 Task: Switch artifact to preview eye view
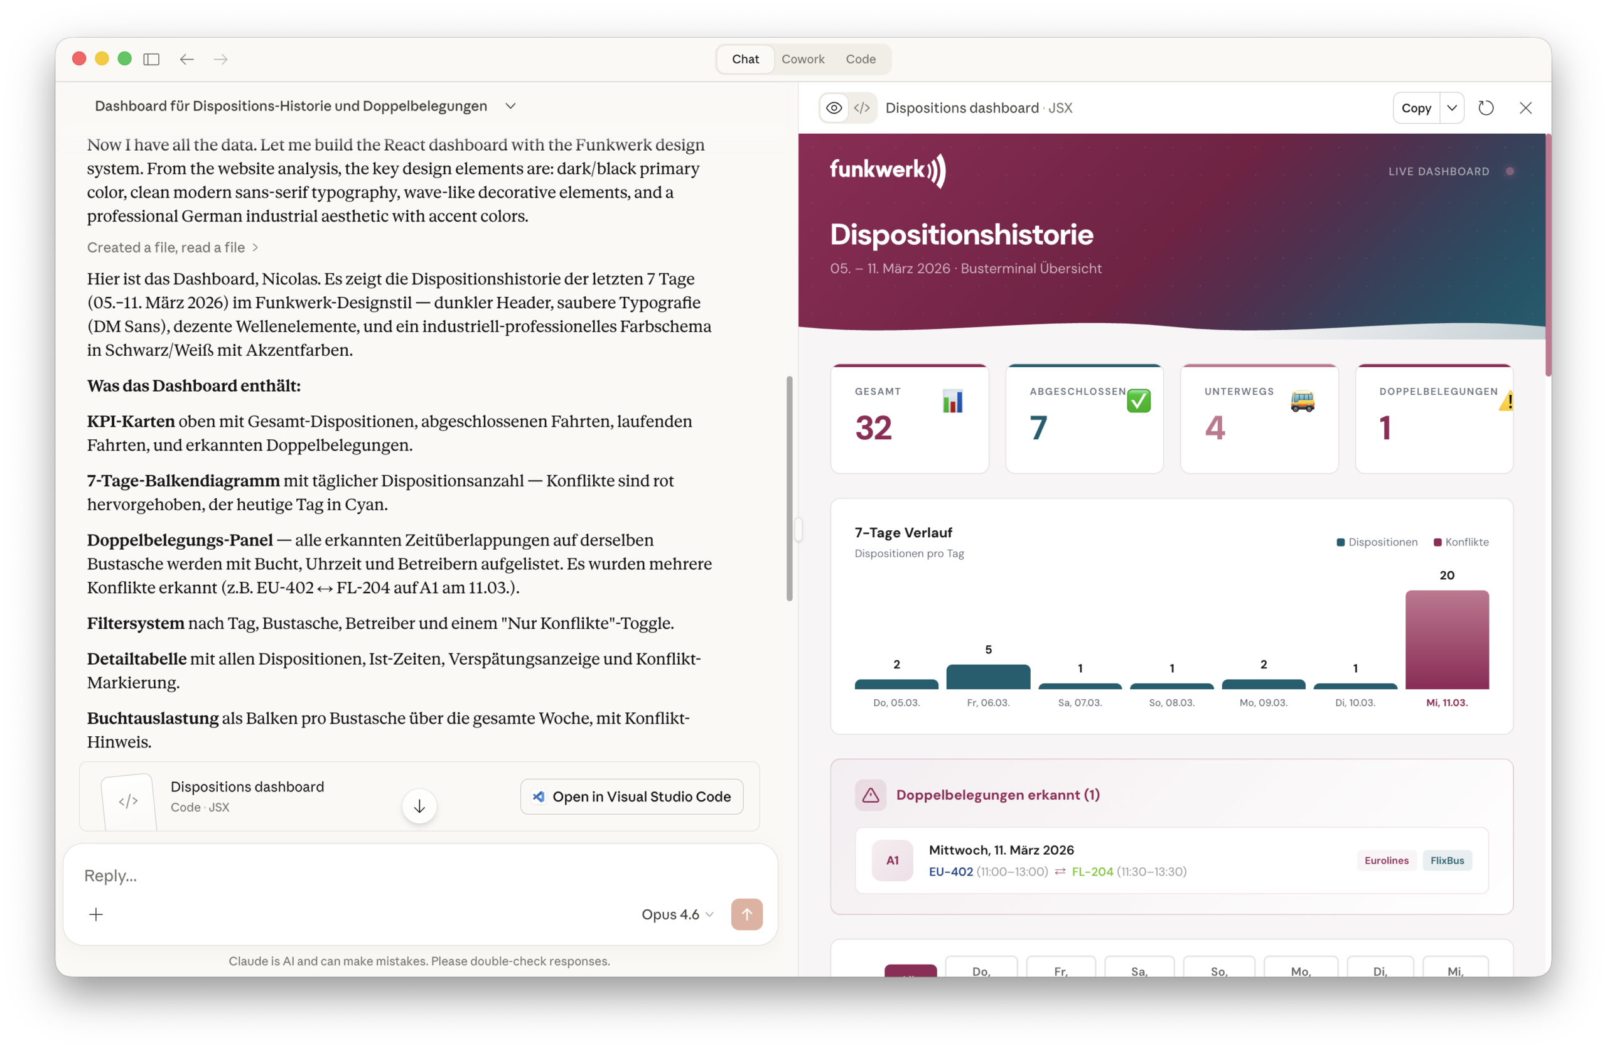point(834,108)
